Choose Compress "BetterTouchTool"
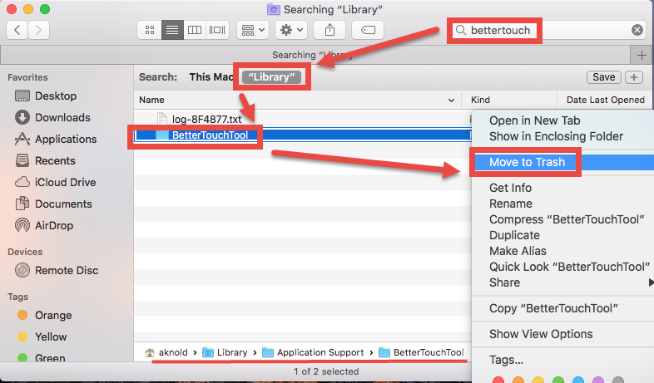 [x=567, y=220]
